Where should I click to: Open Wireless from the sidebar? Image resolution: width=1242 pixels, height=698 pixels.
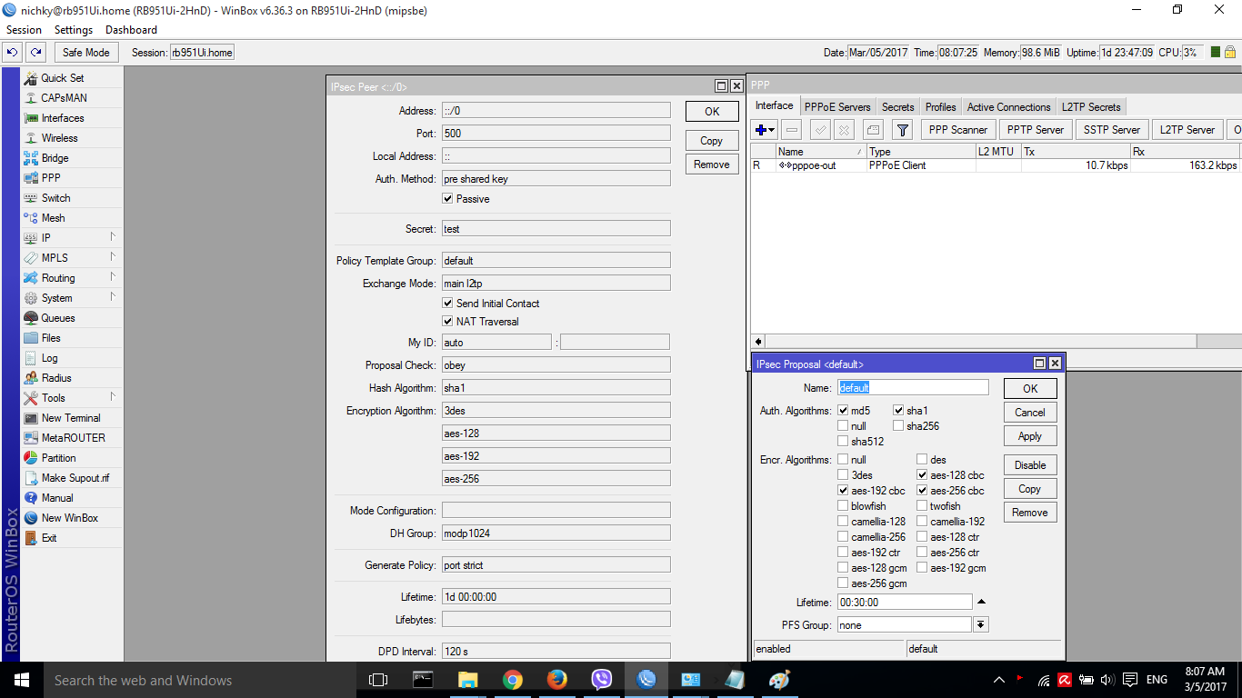(x=59, y=138)
